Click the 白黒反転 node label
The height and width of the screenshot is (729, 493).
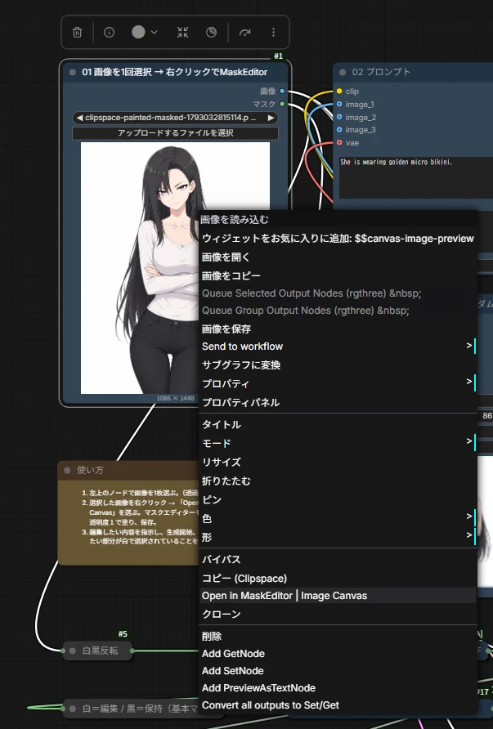coord(100,651)
